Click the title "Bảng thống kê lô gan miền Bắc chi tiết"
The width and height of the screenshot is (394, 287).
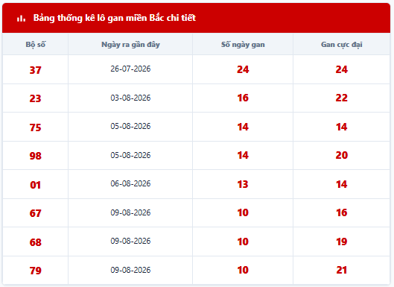click(x=115, y=18)
